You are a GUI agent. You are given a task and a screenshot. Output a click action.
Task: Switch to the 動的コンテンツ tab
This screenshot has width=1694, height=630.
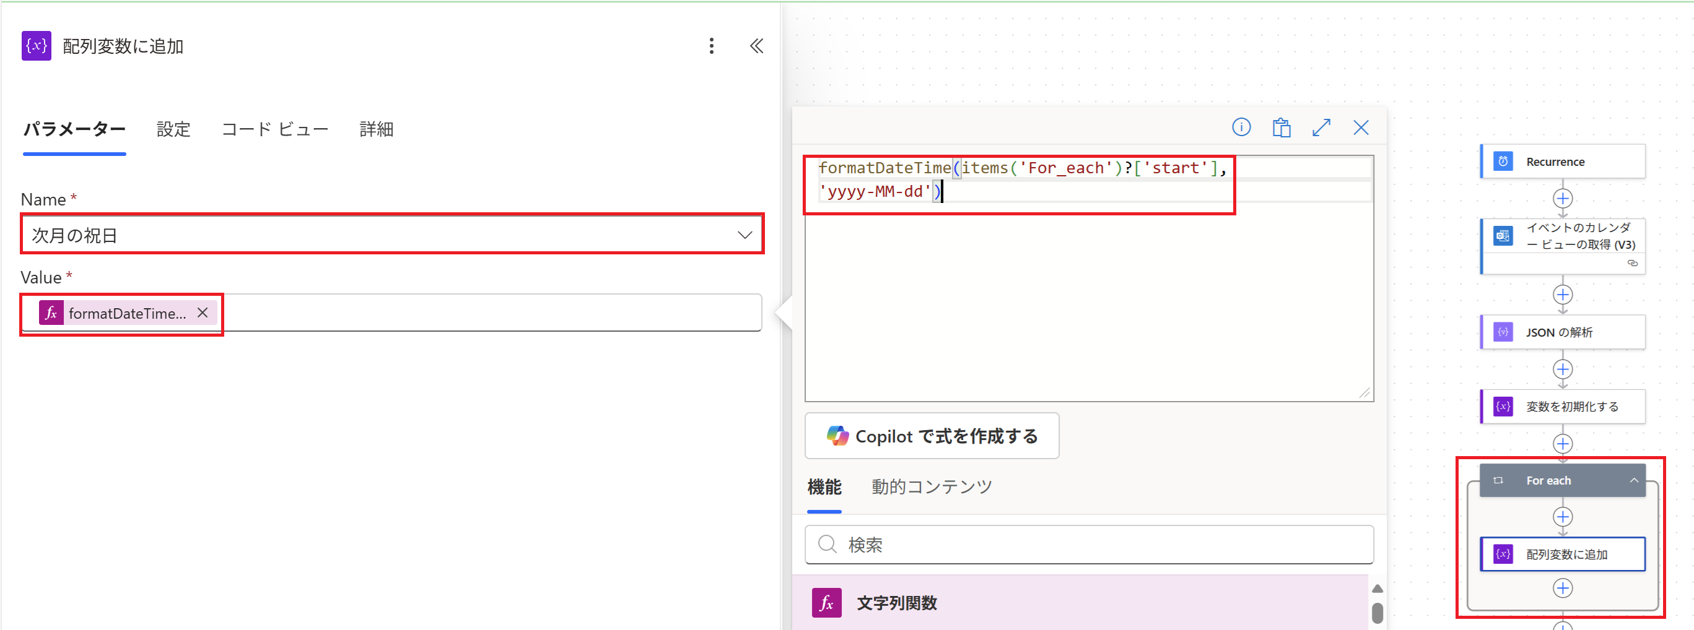pos(931,488)
